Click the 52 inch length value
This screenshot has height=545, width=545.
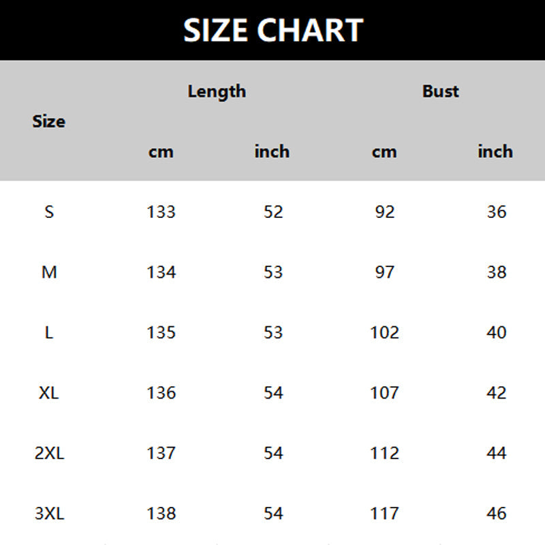[x=273, y=212]
